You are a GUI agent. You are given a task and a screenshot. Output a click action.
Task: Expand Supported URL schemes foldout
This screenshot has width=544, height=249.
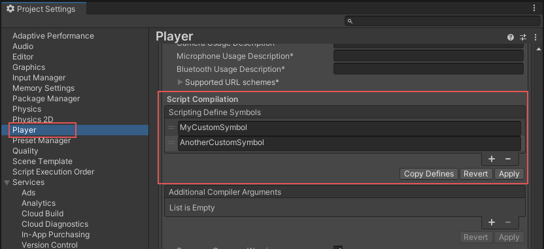click(x=180, y=82)
